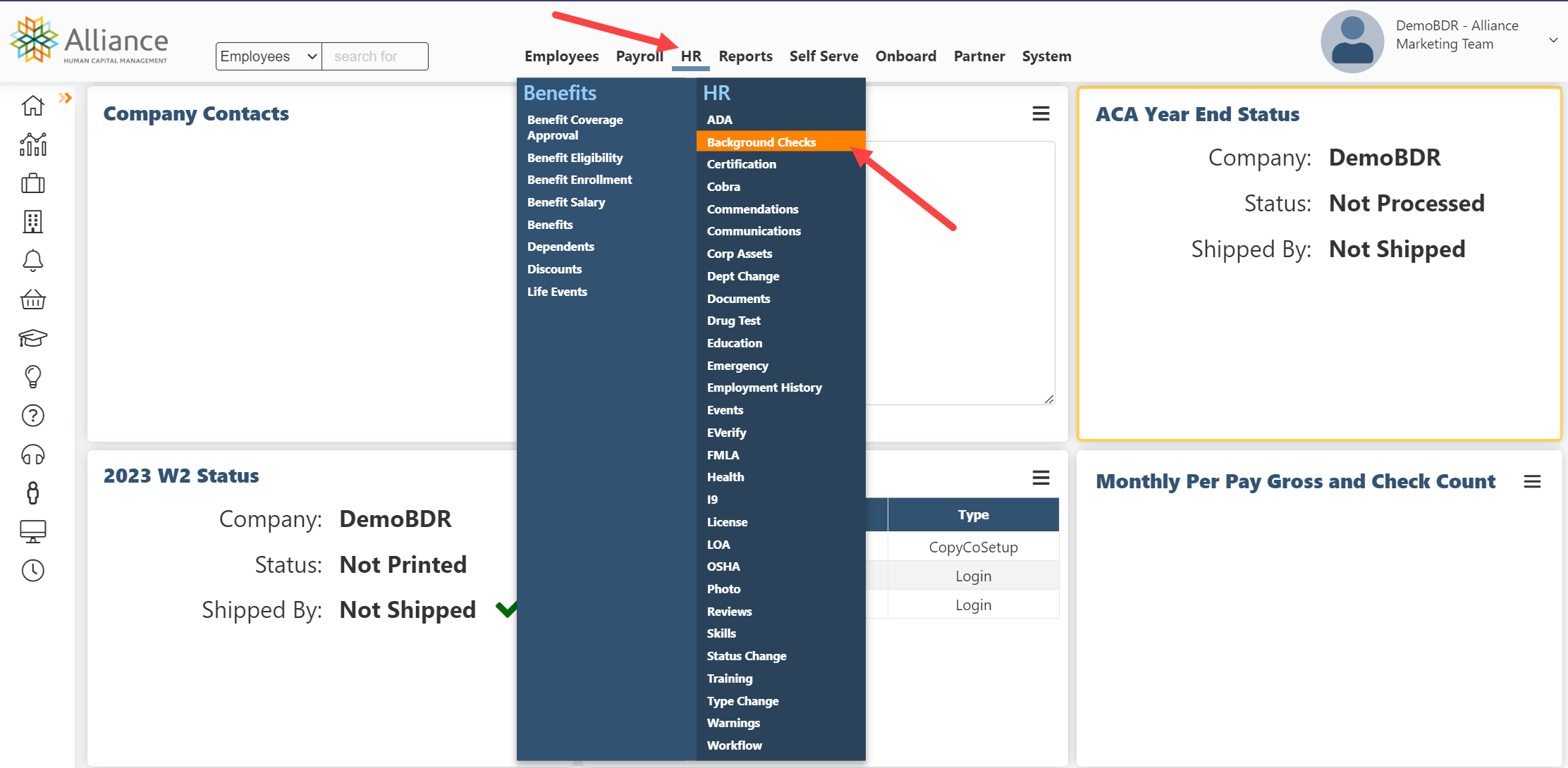Choose Cobra from HR menu
The width and height of the screenshot is (1568, 768).
point(723,187)
